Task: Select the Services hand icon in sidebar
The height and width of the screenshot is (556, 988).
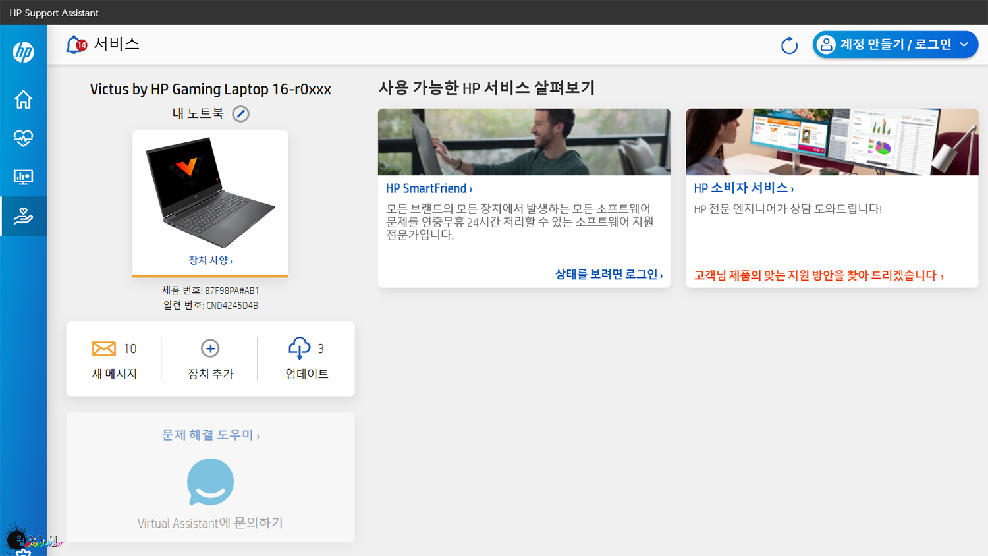Action: pos(23,216)
